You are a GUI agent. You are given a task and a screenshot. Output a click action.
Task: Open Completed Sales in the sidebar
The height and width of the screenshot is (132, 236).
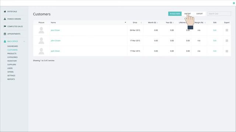[15, 26]
